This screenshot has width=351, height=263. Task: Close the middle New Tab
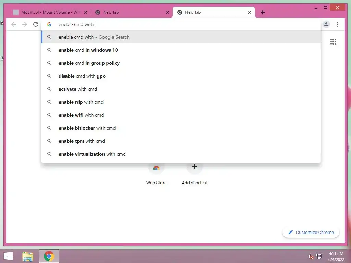click(x=167, y=12)
